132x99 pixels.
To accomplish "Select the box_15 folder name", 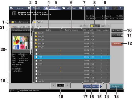I will point(41,47).
